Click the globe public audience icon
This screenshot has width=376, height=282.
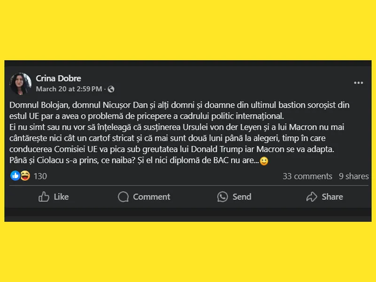pos(111,89)
